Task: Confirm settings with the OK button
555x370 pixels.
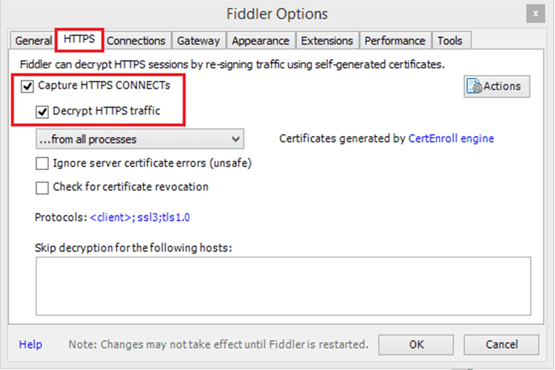Action: (x=416, y=345)
